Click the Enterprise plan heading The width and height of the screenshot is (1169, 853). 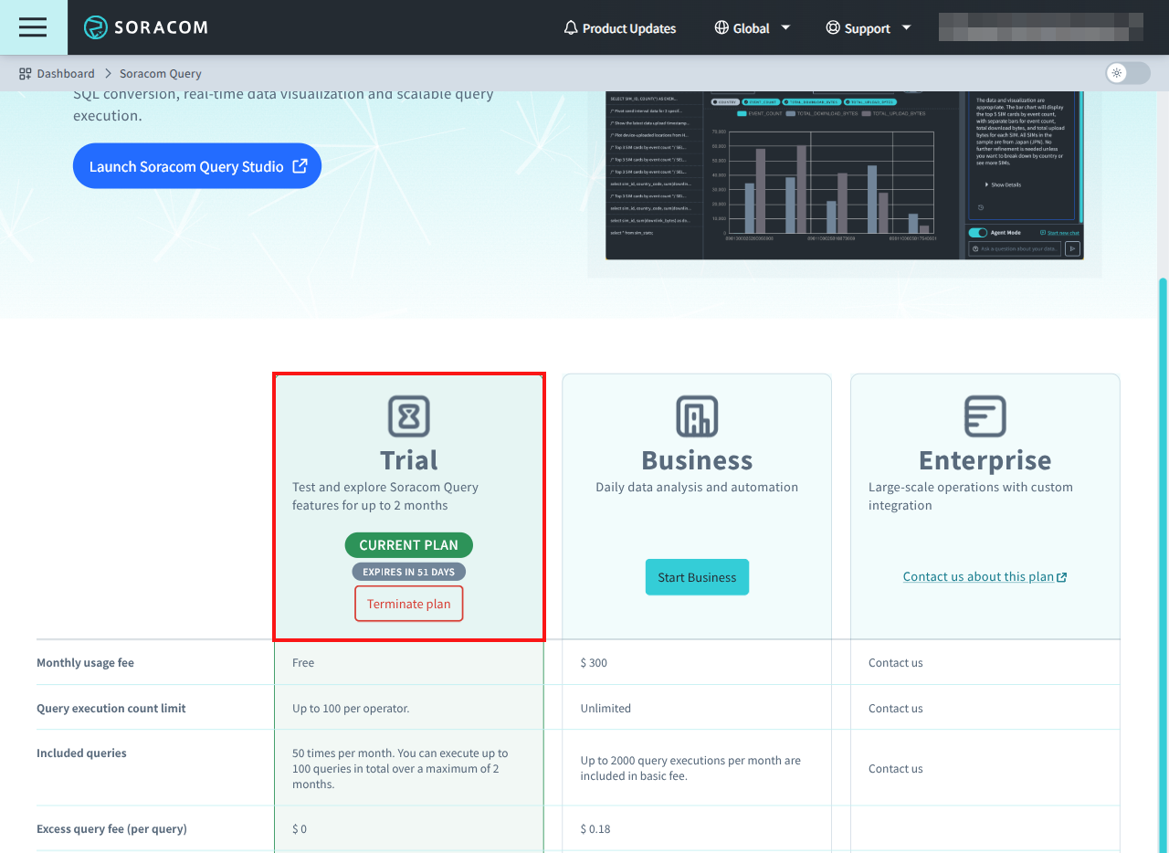[x=985, y=459]
